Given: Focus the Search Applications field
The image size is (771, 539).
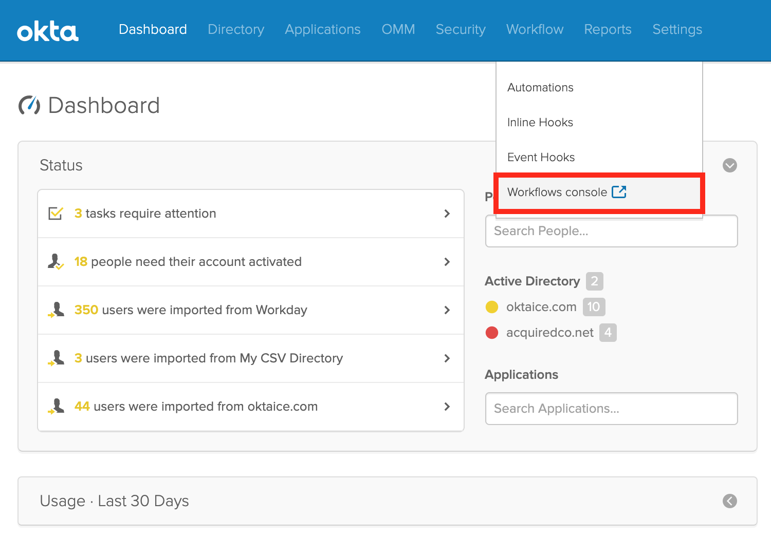Looking at the screenshot, I should [611, 409].
